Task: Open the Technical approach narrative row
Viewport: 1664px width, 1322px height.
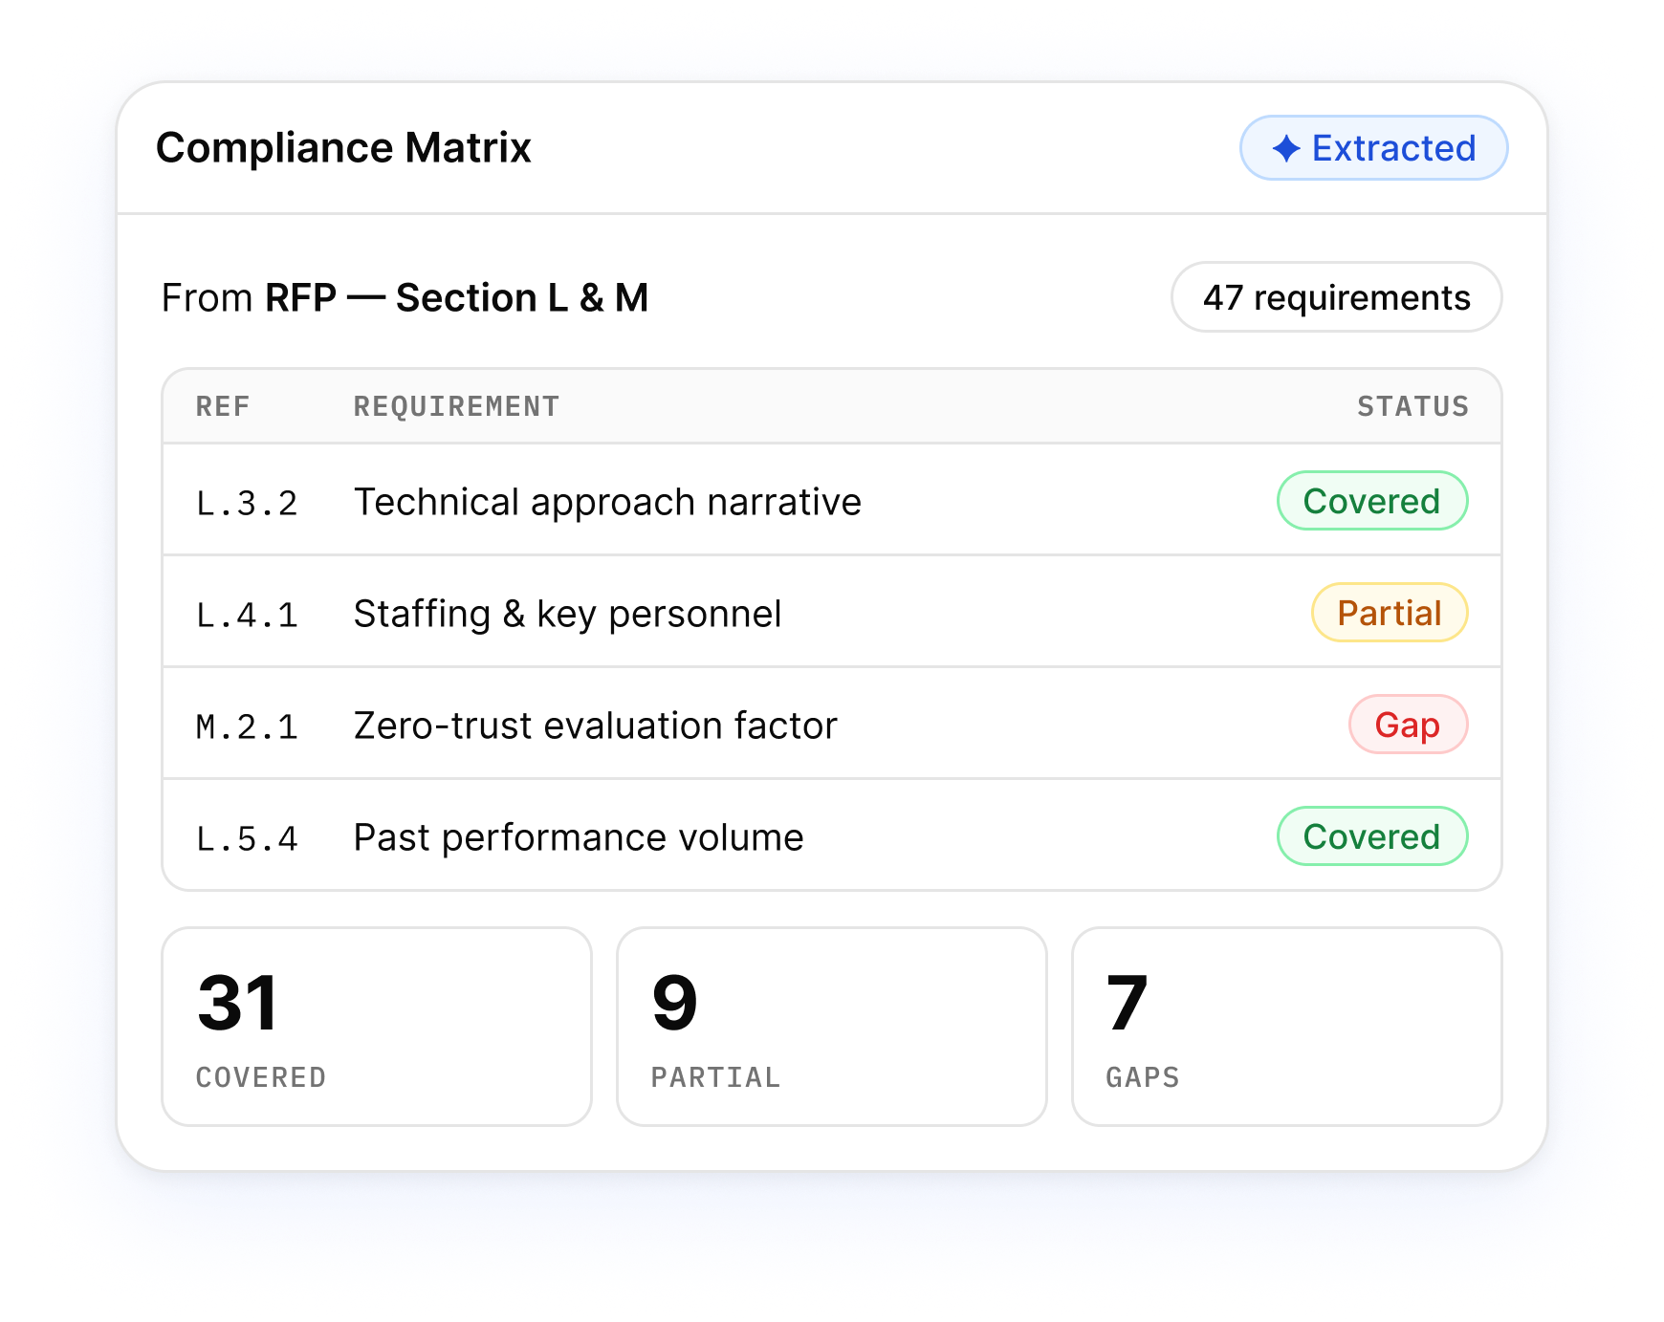Action: [832, 500]
